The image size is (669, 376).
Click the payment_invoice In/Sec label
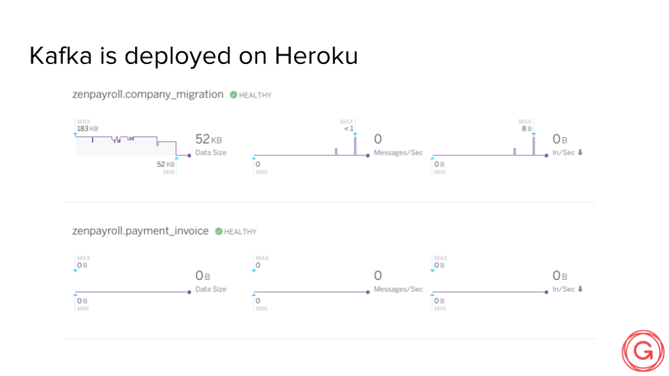pos(564,289)
